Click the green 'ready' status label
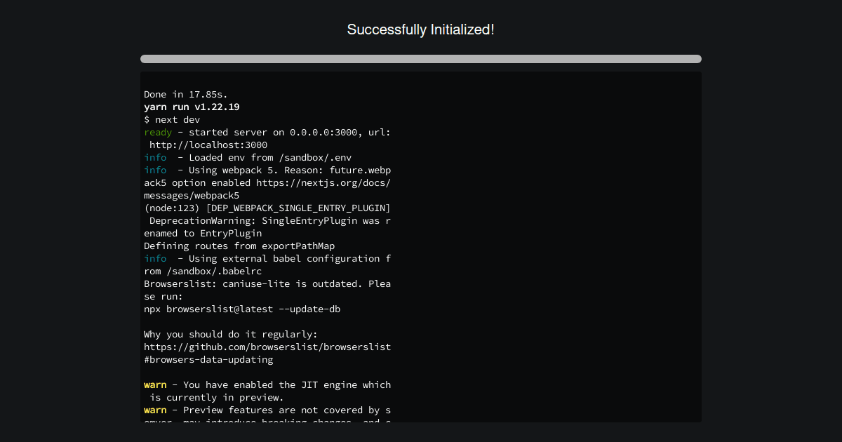Screen dimensions: 842x442 point(158,133)
